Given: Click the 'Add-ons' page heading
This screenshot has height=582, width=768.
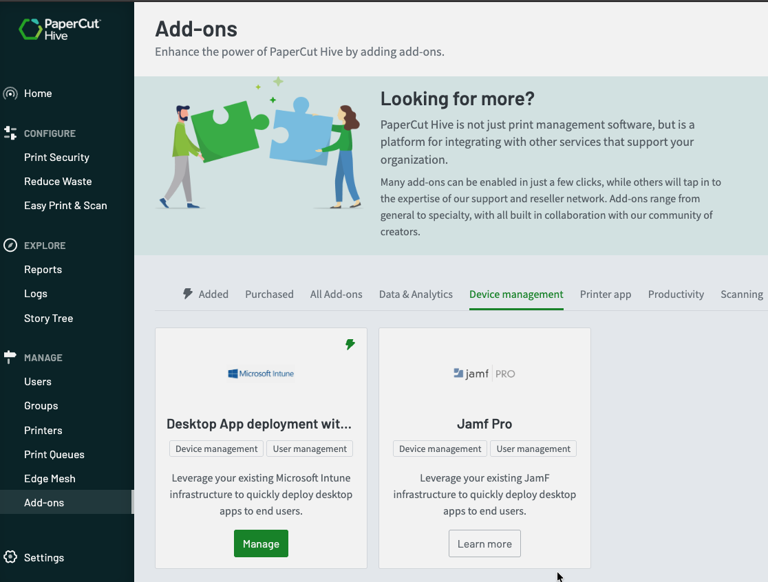Looking at the screenshot, I should pyautogui.click(x=196, y=30).
